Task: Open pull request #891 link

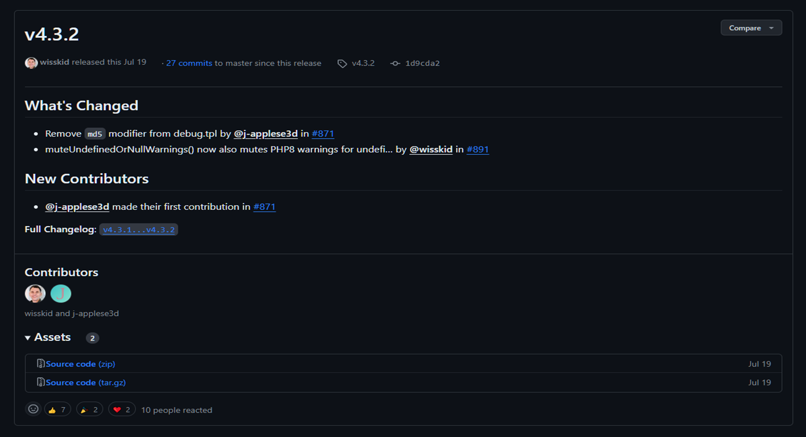Action: (477, 150)
